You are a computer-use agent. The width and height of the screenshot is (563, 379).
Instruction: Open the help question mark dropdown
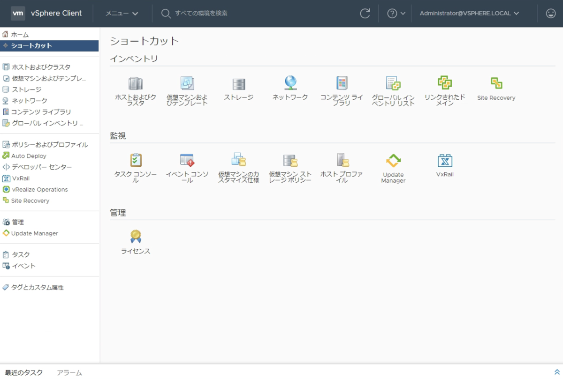[396, 14]
